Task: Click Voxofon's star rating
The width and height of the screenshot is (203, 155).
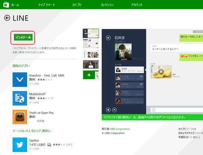Action: point(44,80)
